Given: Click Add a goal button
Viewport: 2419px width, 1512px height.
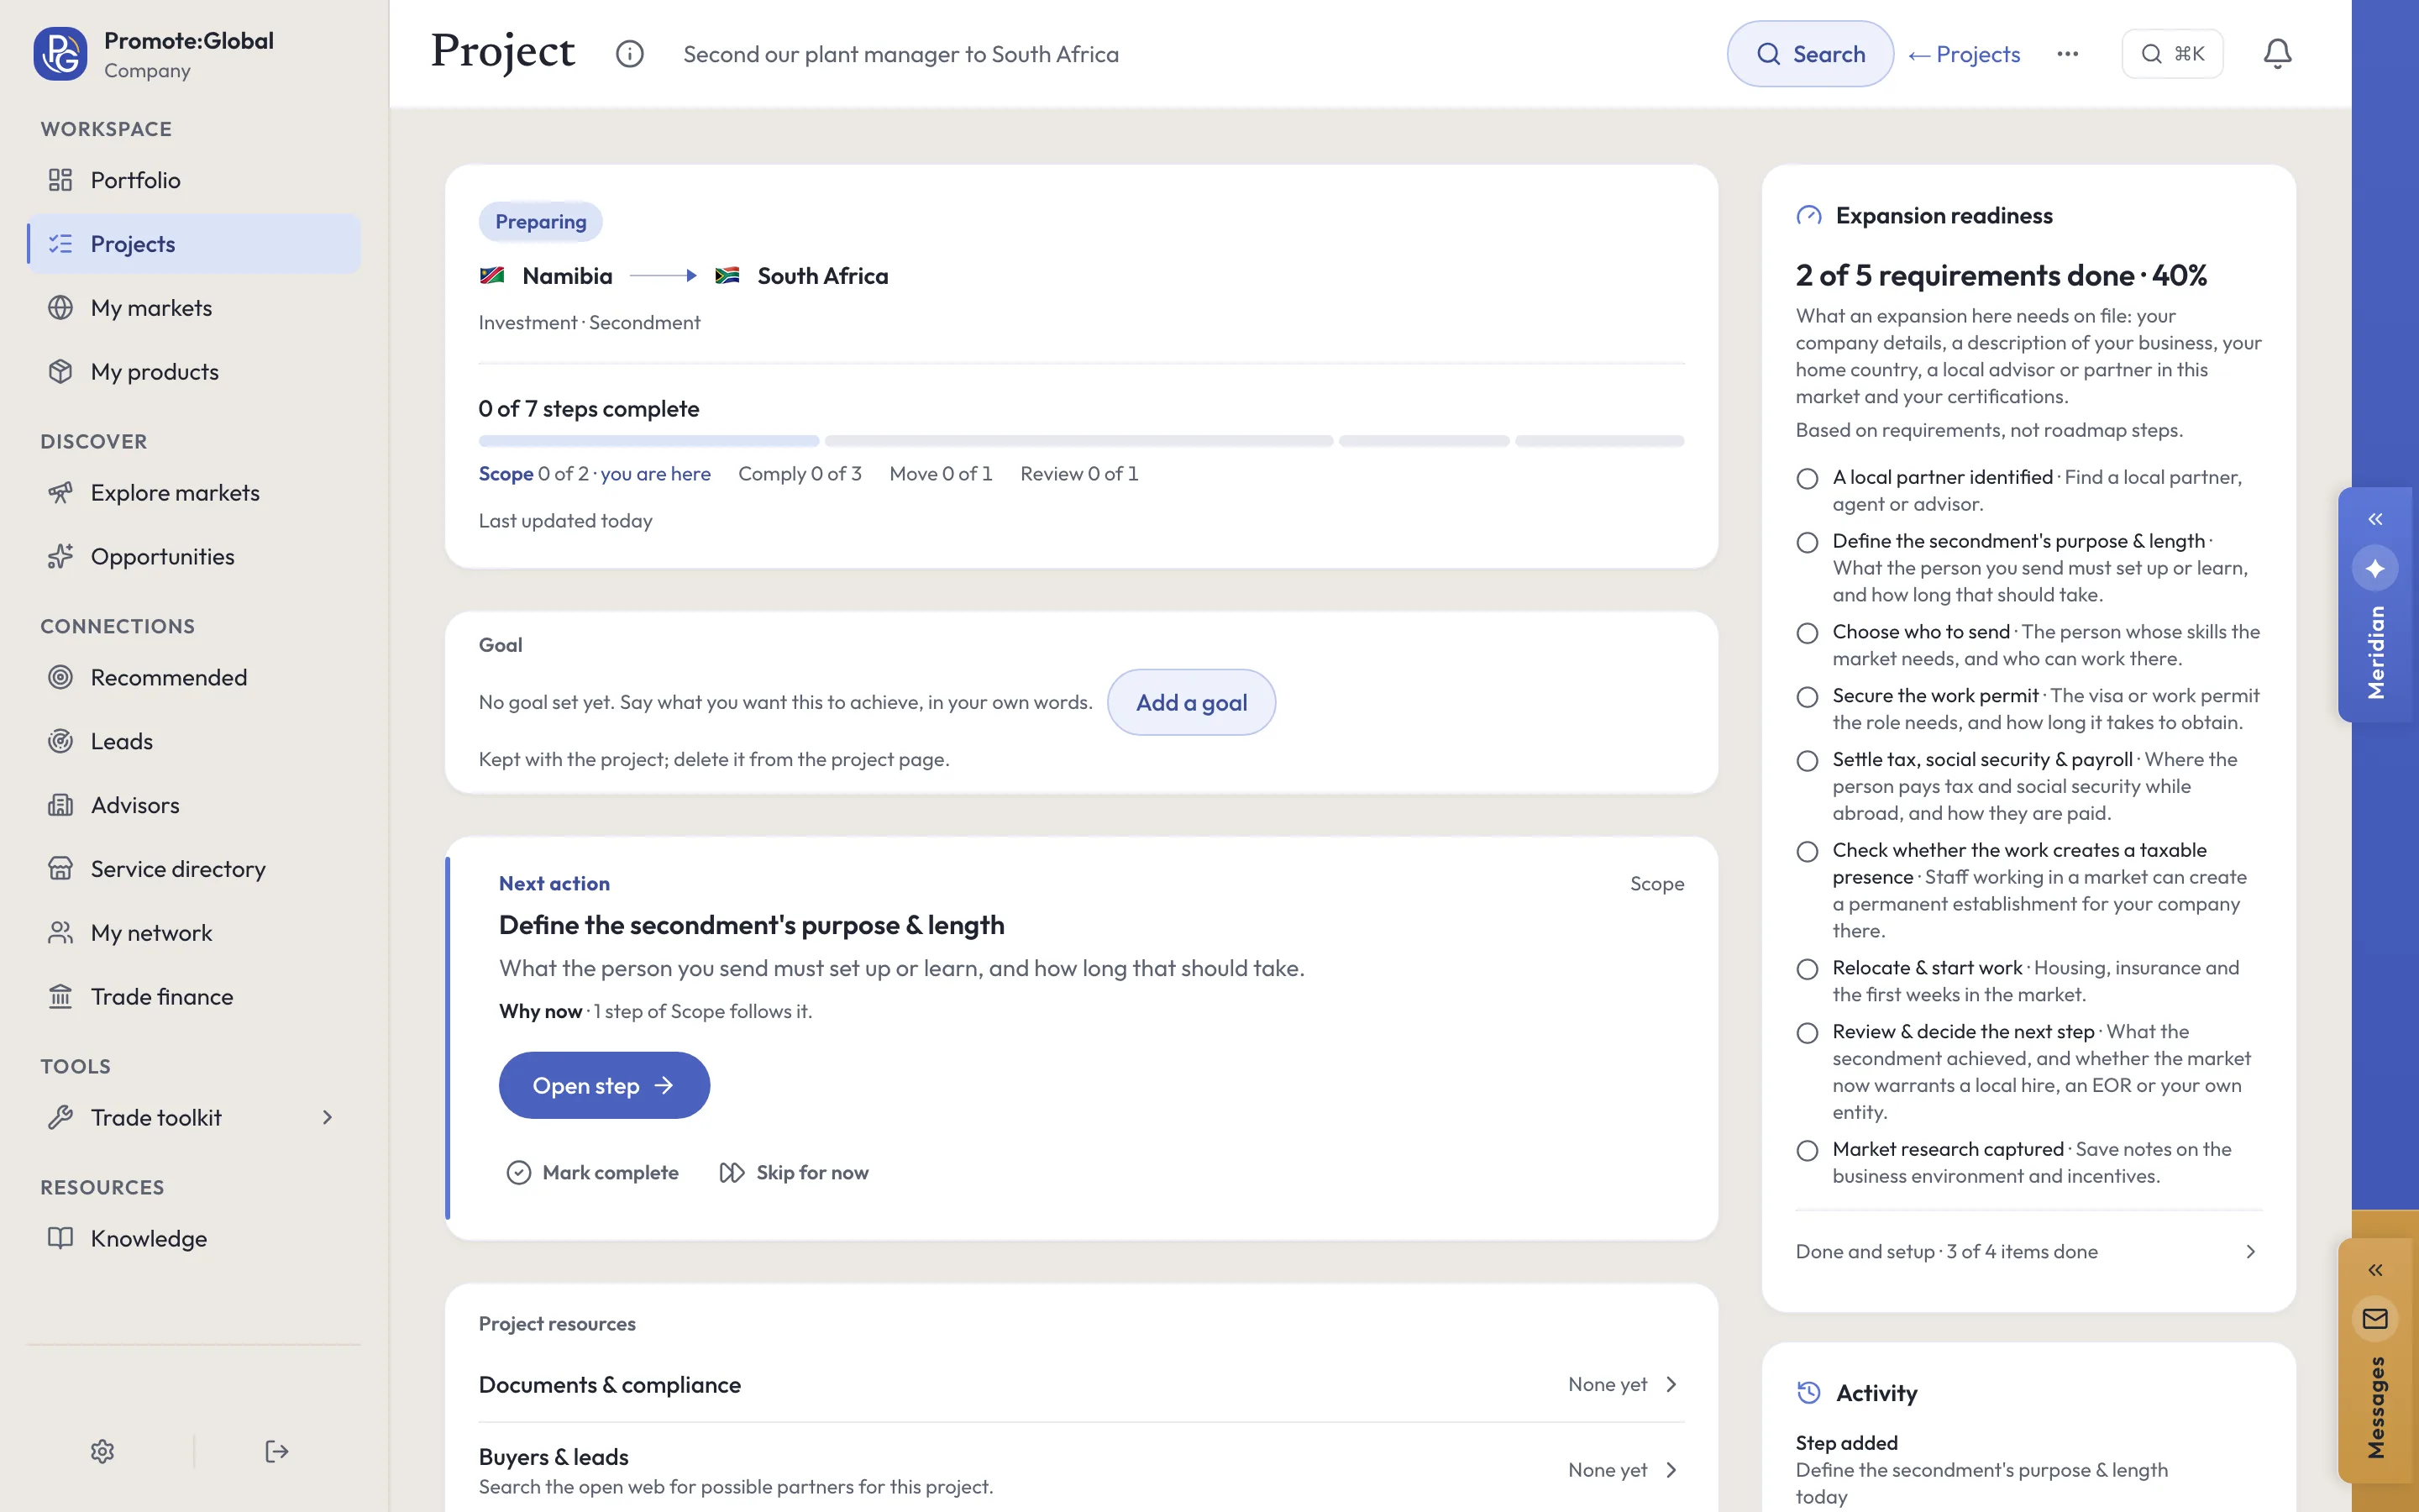Looking at the screenshot, I should (1192, 702).
